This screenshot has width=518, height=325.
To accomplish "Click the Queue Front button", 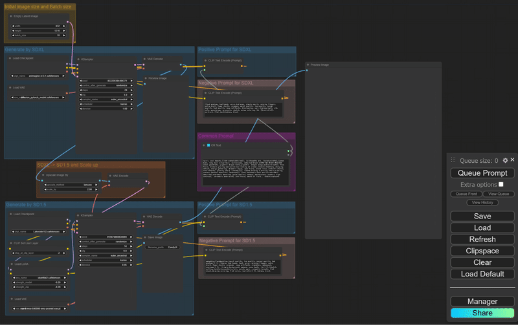I will (466, 194).
